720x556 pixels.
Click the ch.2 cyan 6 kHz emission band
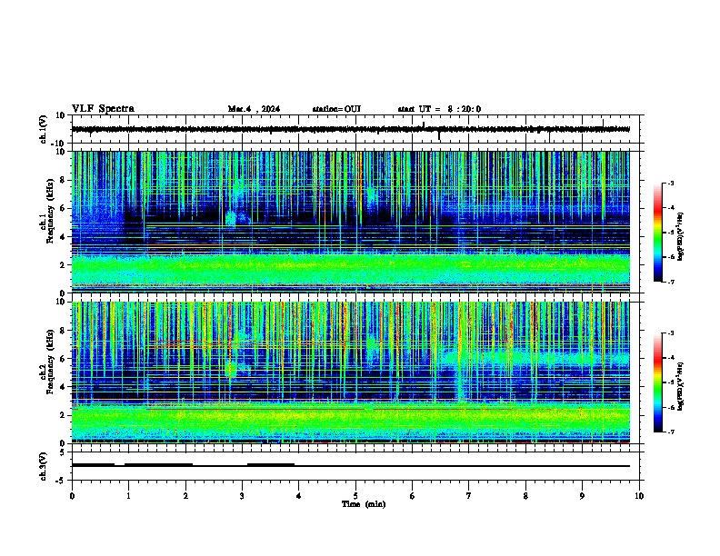[535, 358]
